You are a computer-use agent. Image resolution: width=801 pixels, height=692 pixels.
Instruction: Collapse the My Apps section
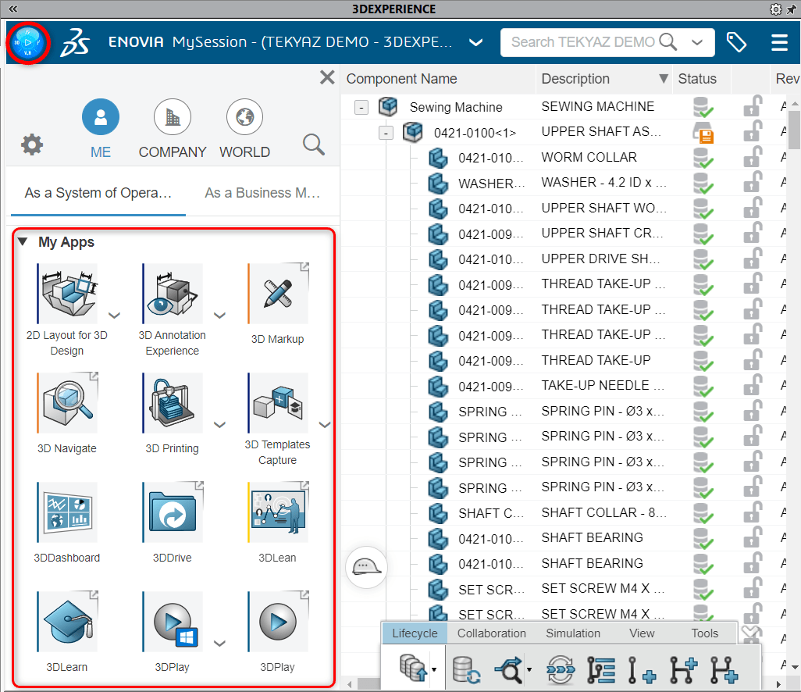click(x=23, y=242)
